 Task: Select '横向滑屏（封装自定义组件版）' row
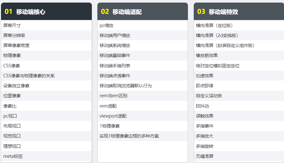239,45
